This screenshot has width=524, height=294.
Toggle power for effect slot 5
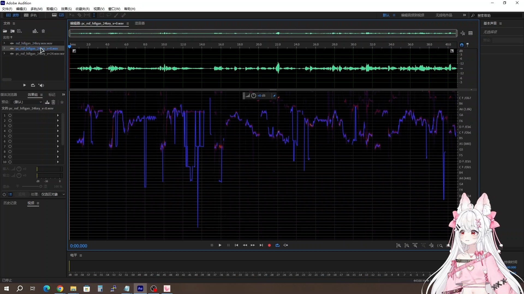[10, 136]
